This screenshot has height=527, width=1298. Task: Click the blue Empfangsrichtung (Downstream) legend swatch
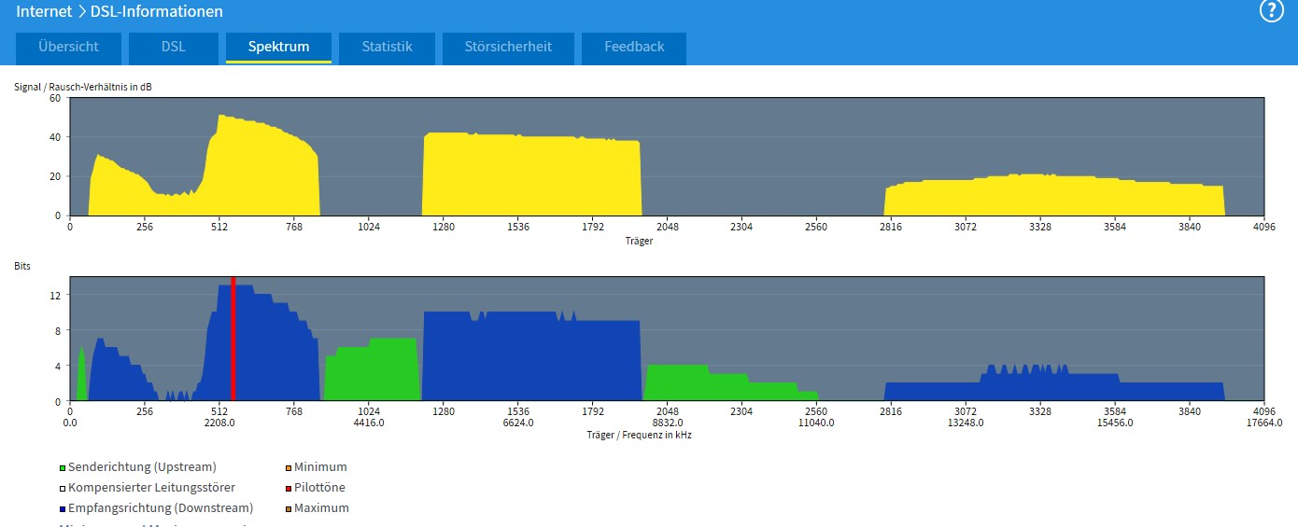[63, 509]
